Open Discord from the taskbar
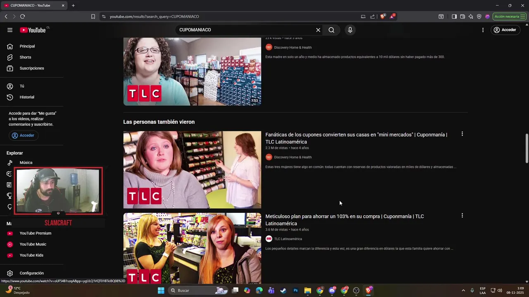This screenshot has height=297, width=529. pyautogui.click(x=332, y=290)
